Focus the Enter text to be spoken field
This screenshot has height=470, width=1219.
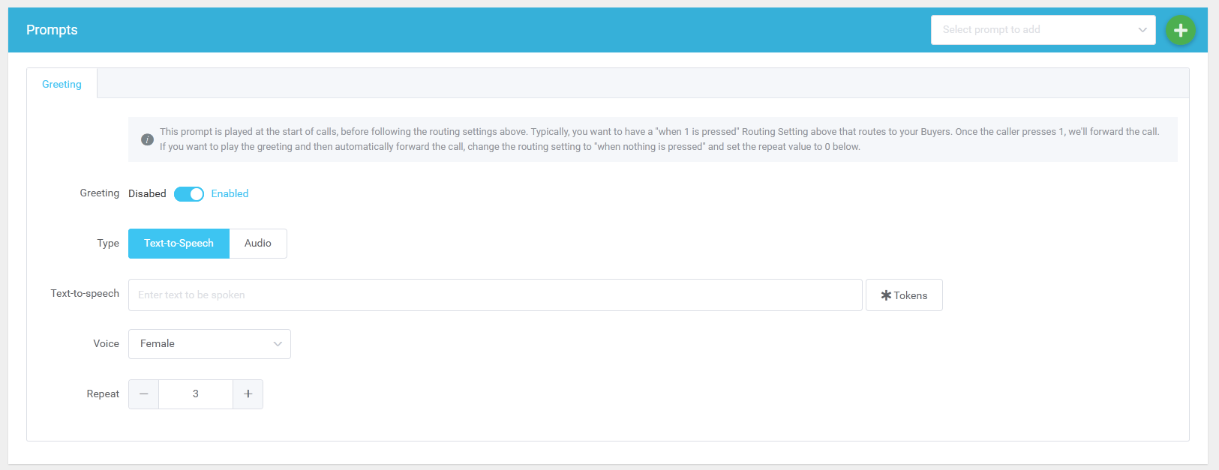coord(495,295)
